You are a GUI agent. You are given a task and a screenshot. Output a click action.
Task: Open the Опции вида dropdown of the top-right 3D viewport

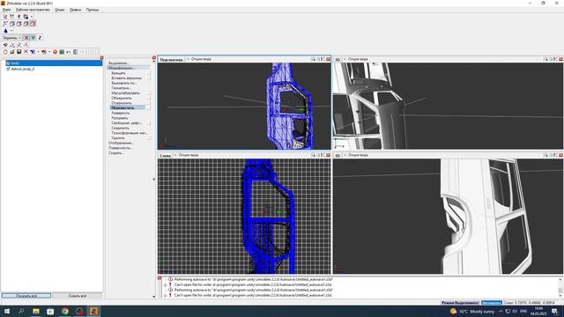pyautogui.click(x=356, y=59)
